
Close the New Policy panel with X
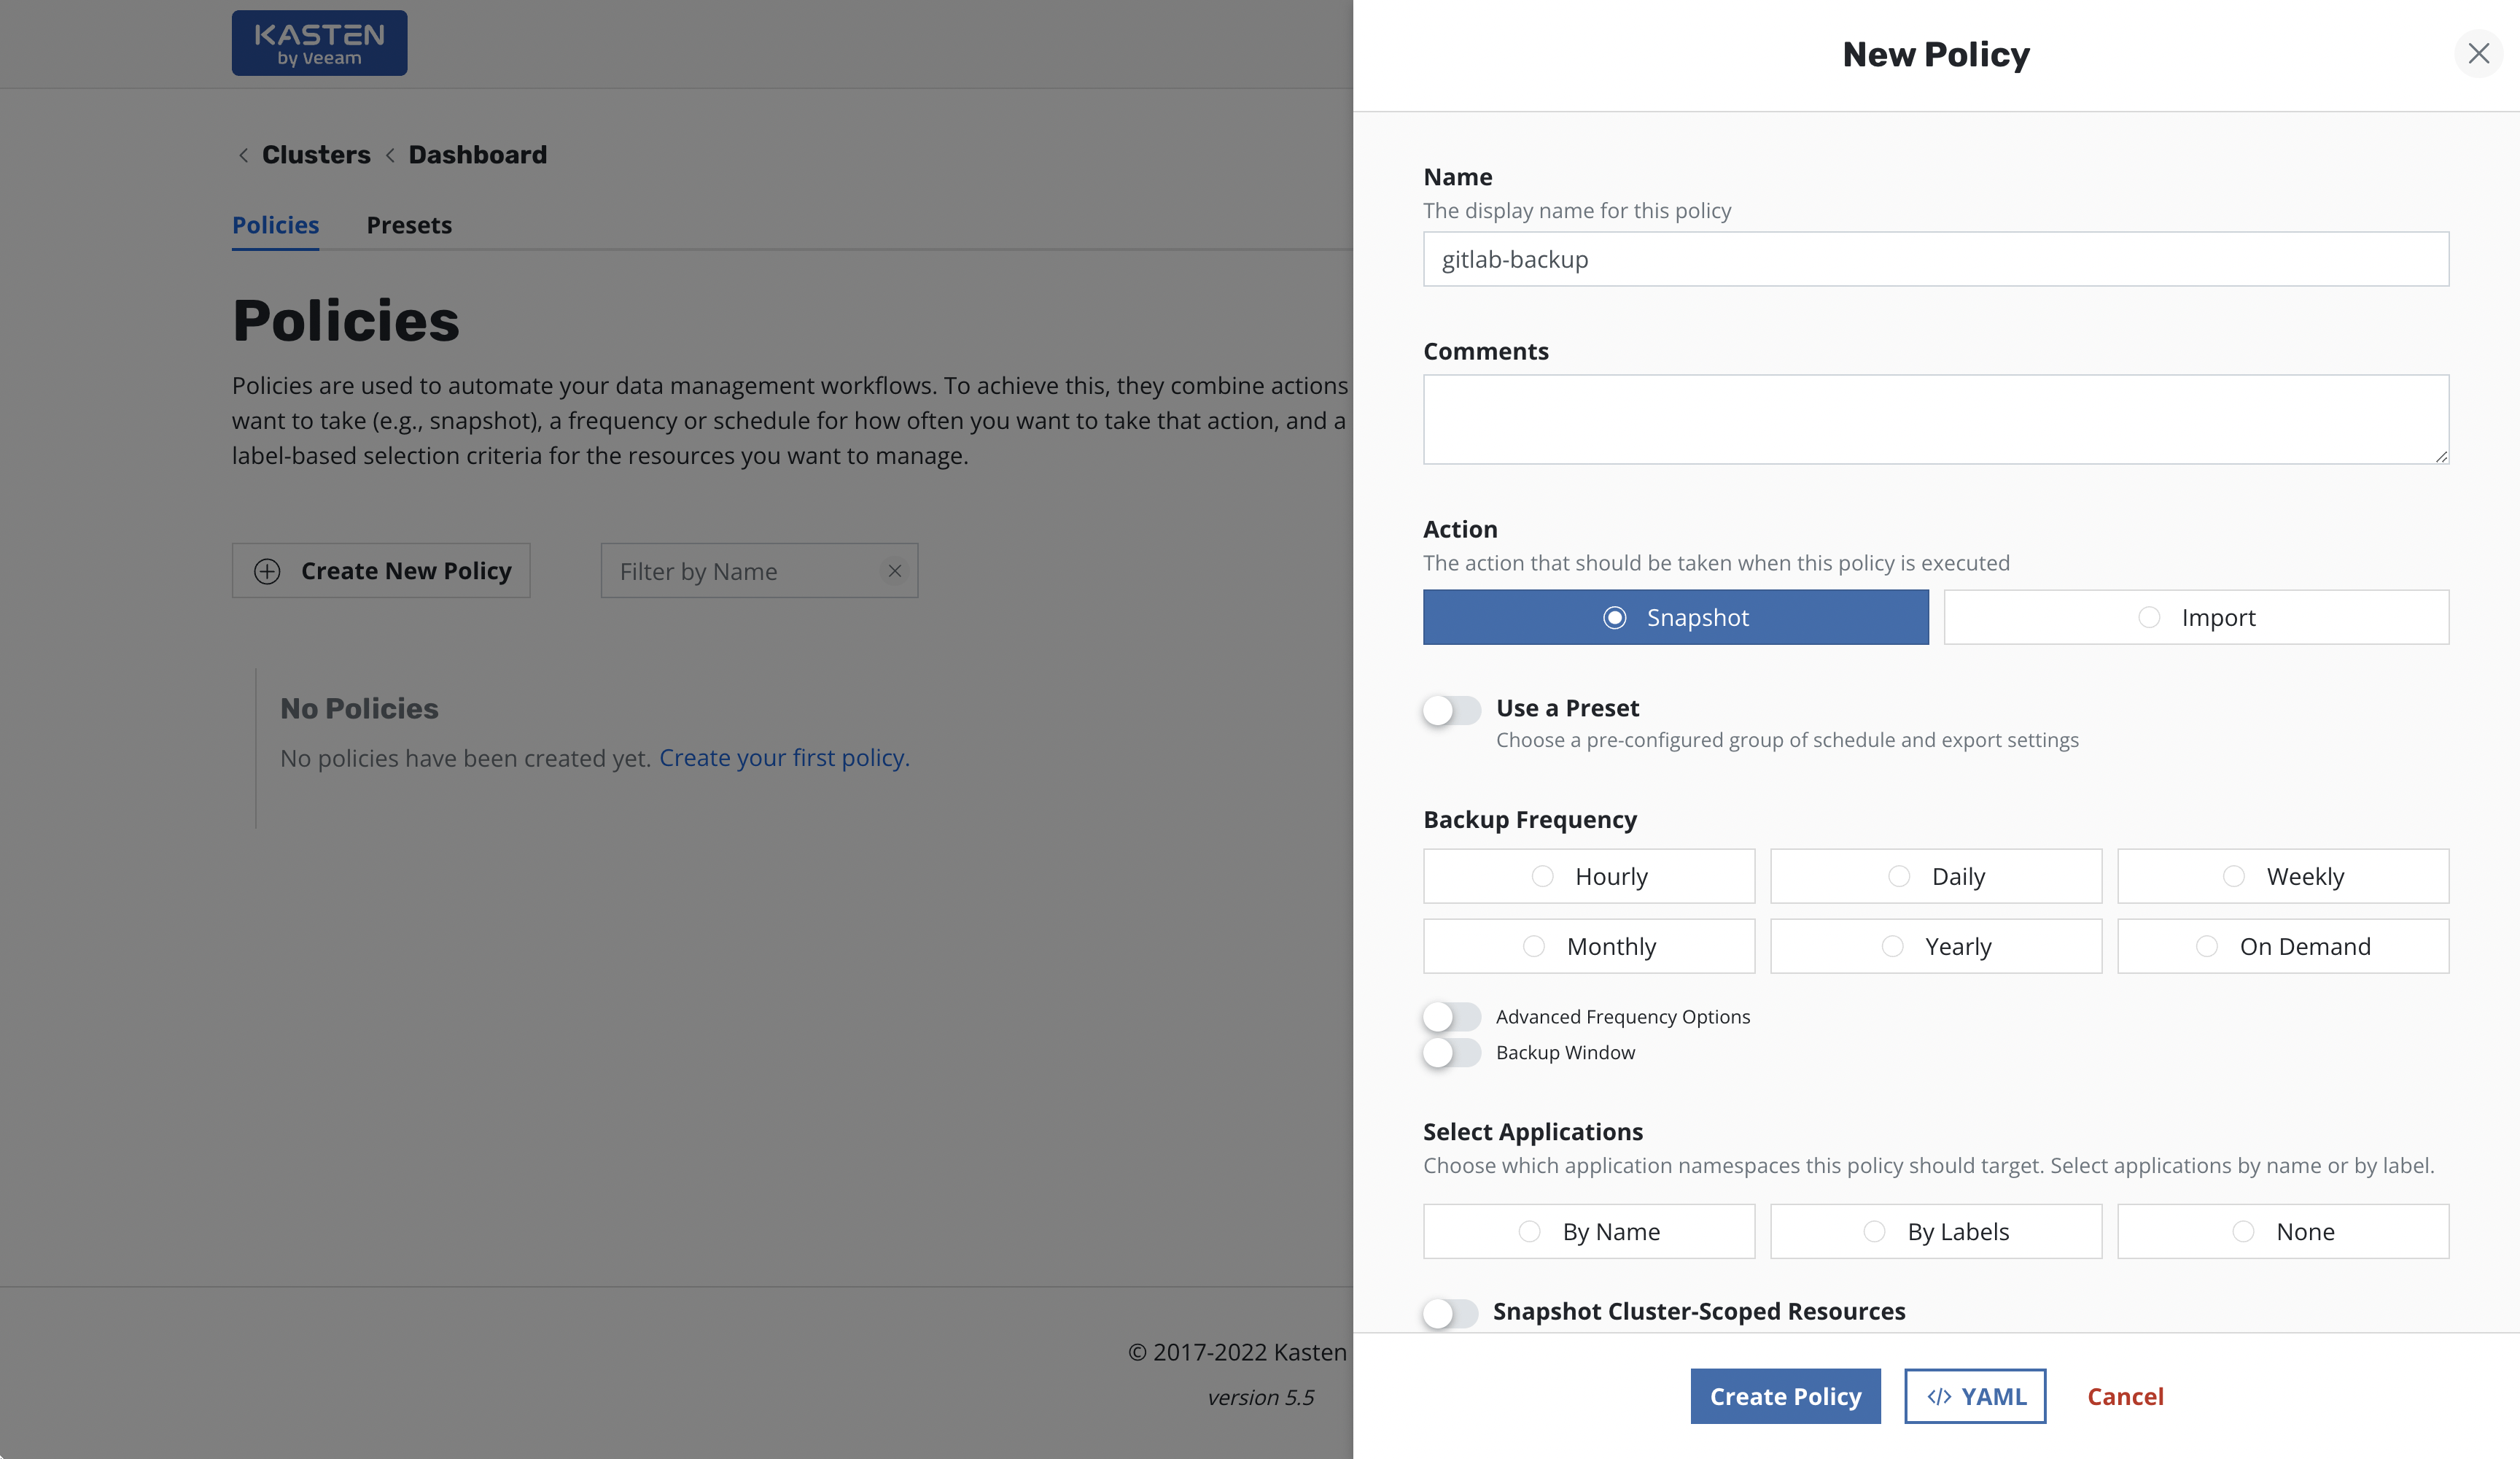click(2478, 53)
